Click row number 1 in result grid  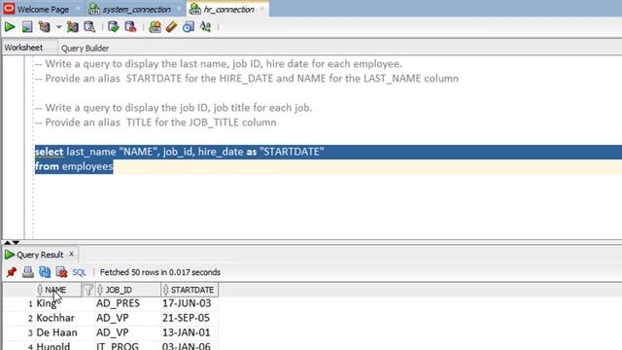tap(30, 304)
